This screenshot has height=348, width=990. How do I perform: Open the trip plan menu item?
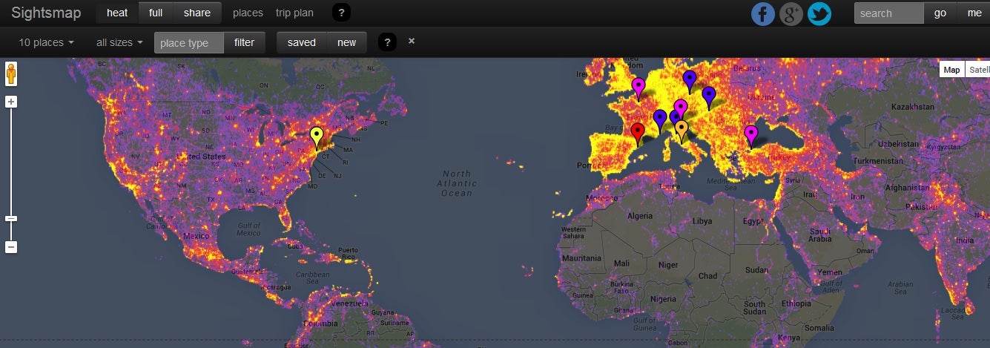294,13
